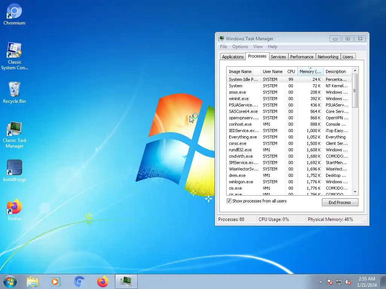Click the Physical Memory 46% status

click(330, 219)
